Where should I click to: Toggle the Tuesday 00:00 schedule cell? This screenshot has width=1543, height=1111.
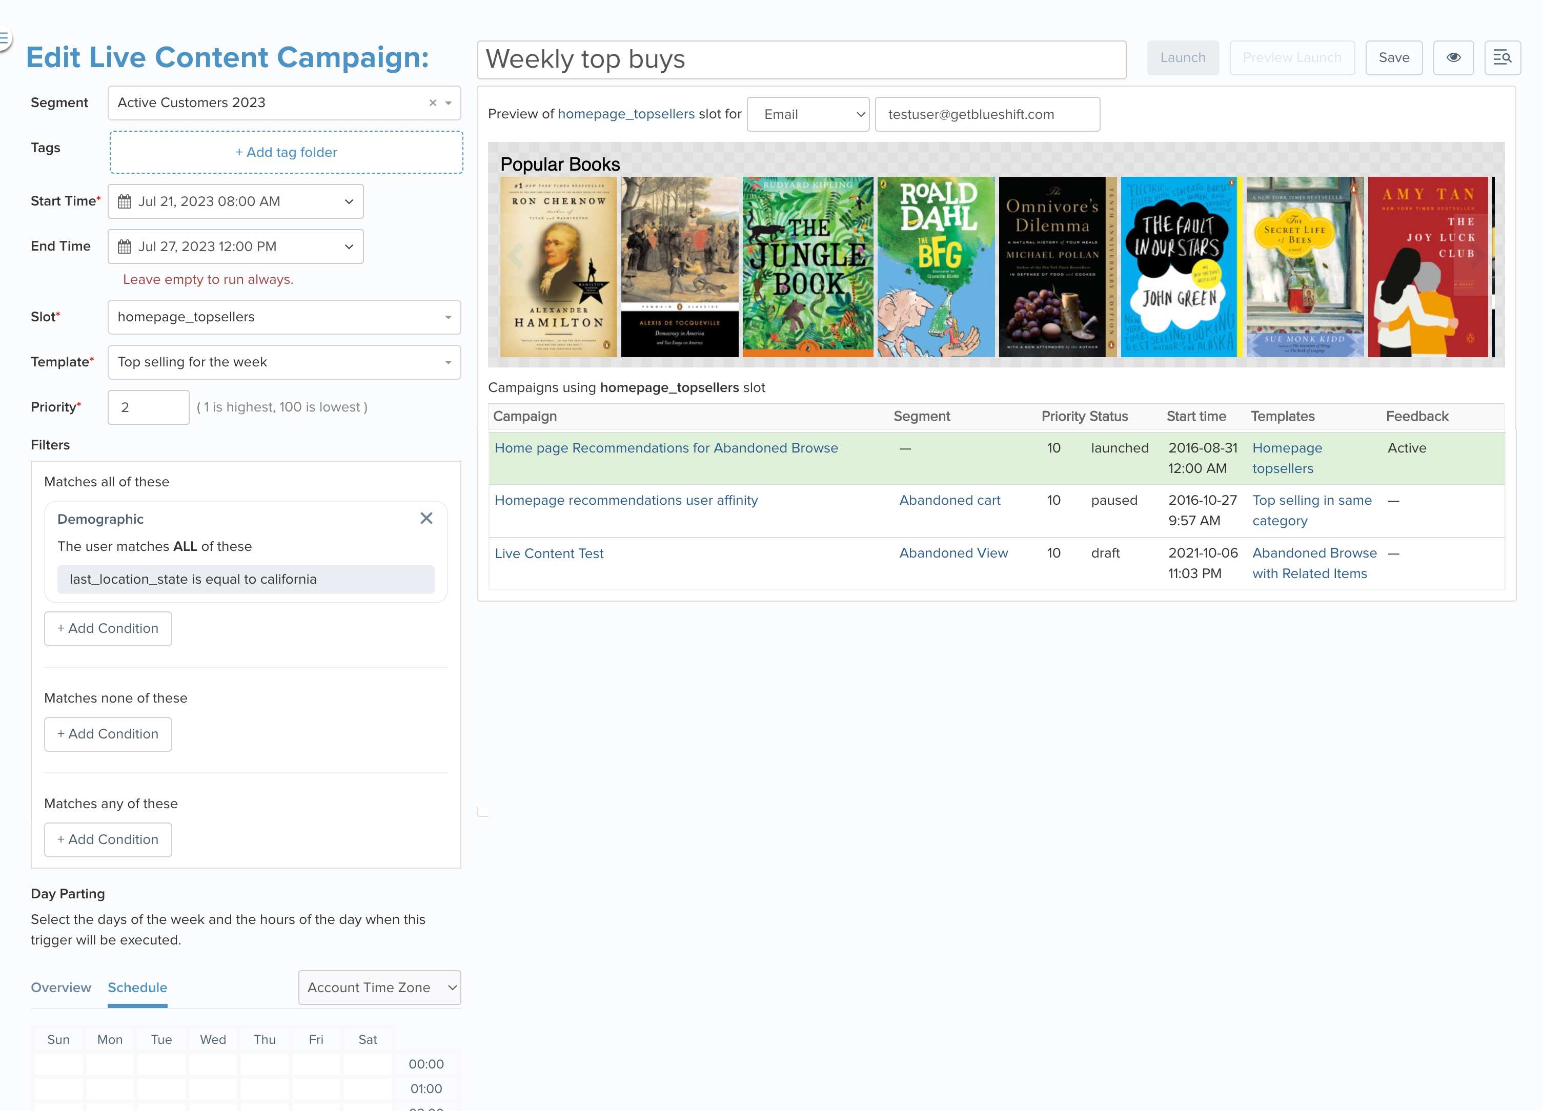tap(161, 1064)
